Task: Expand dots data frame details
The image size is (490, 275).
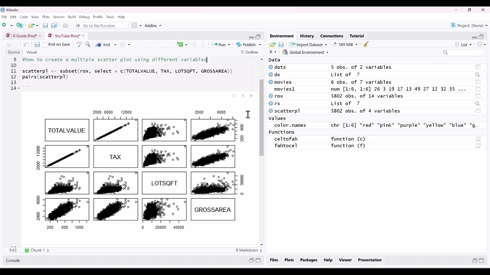Action: pyautogui.click(x=271, y=67)
